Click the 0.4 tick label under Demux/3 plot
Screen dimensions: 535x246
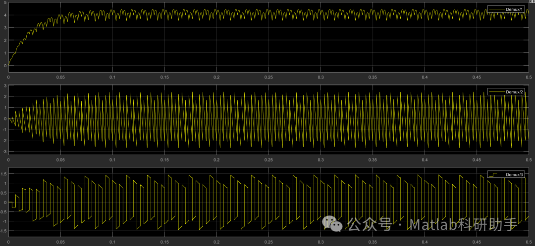point(425,243)
